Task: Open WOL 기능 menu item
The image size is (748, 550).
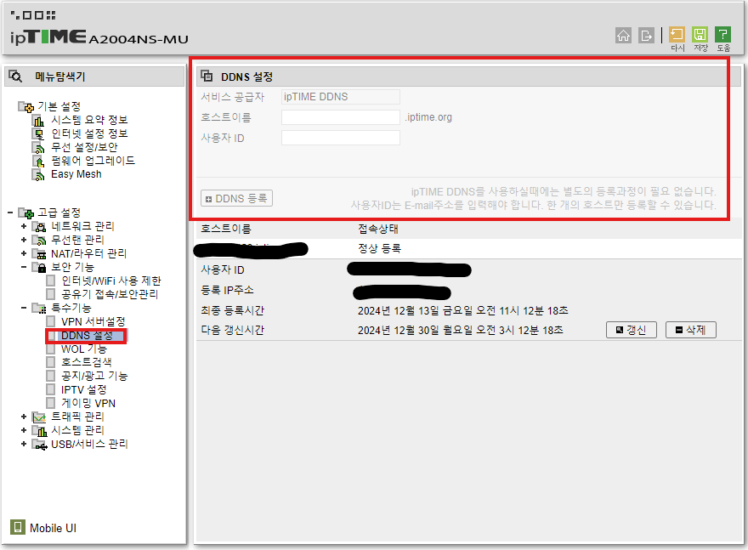Action: tap(84, 349)
